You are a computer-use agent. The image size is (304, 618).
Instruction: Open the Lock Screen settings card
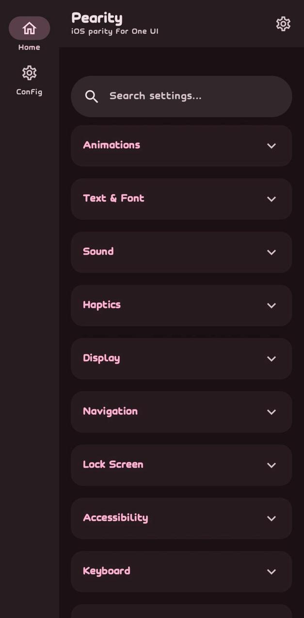click(x=170, y=465)
